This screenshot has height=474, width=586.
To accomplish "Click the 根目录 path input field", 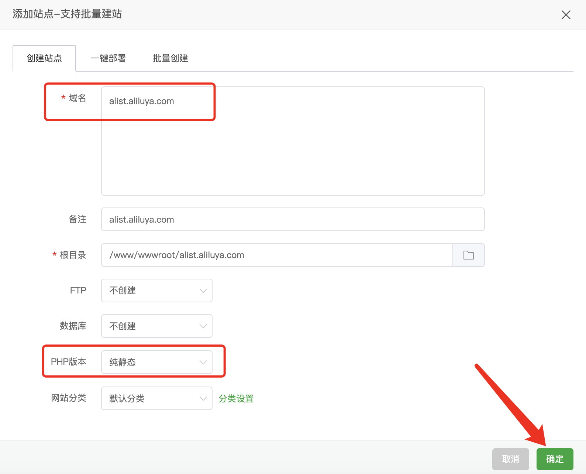I will [x=277, y=255].
